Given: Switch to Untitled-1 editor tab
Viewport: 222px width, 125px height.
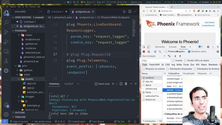Looking at the screenshot, I should (57, 12).
